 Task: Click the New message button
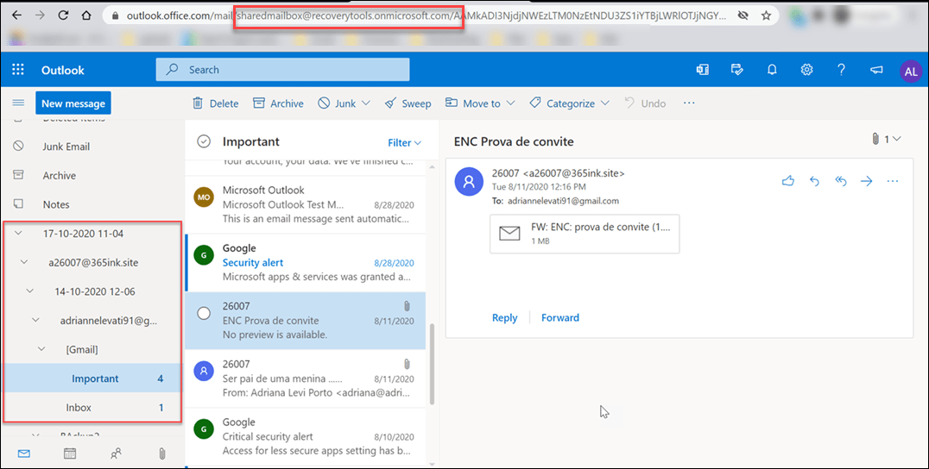click(x=73, y=103)
